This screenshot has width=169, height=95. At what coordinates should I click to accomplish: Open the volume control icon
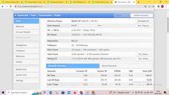(x=148, y=93)
